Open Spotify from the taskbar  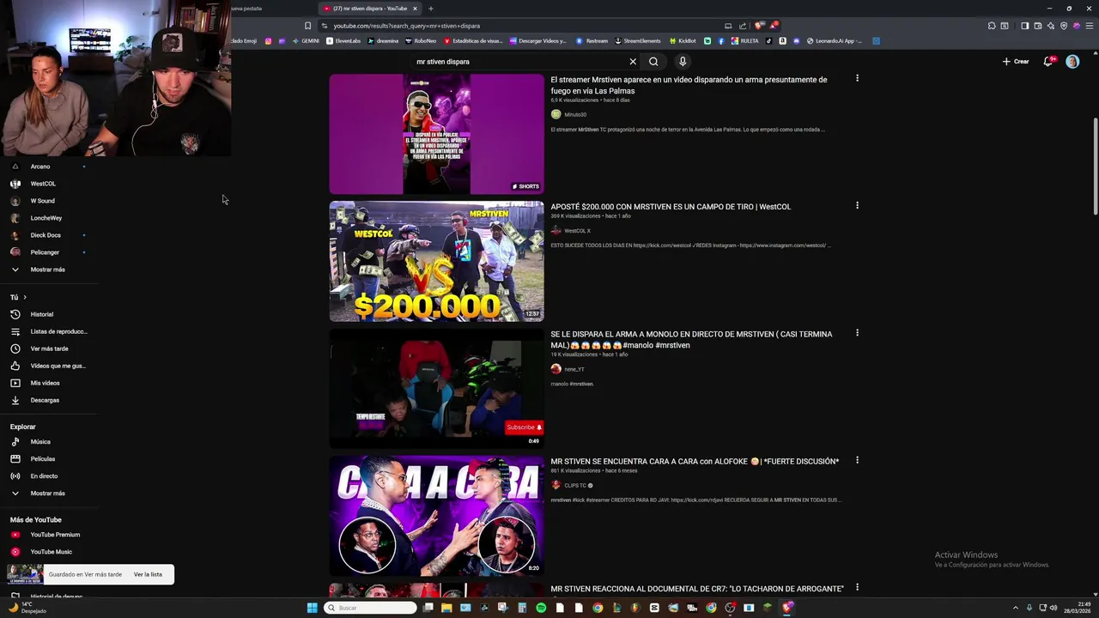click(x=541, y=608)
